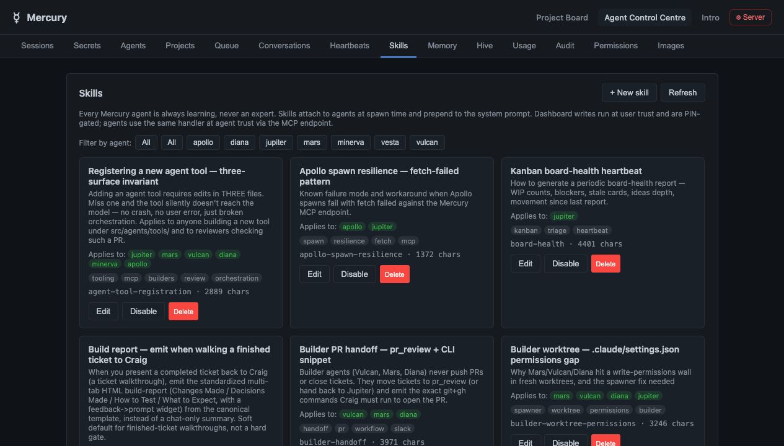The image size is (784, 446).
Task: Click the Refresh button
Action: click(682, 93)
